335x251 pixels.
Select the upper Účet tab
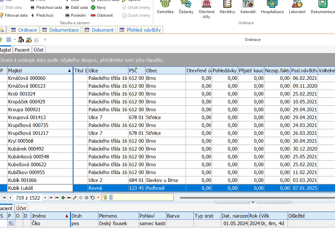pyautogui.click(x=39, y=50)
